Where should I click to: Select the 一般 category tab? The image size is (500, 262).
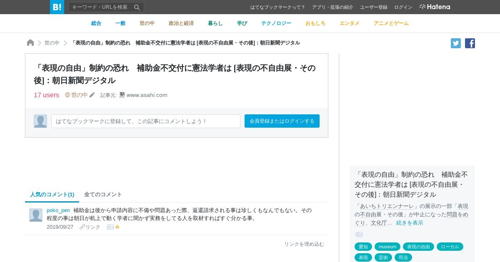[120, 23]
